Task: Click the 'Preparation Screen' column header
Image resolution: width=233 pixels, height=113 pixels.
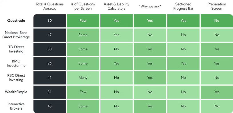Action: [x=217, y=6]
